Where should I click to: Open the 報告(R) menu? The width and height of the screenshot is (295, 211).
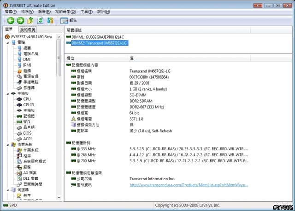click(44, 11)
